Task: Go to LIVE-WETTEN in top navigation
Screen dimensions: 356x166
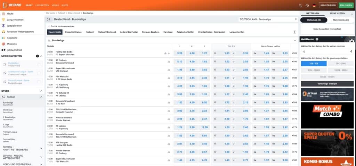Action: click(42, 5)
